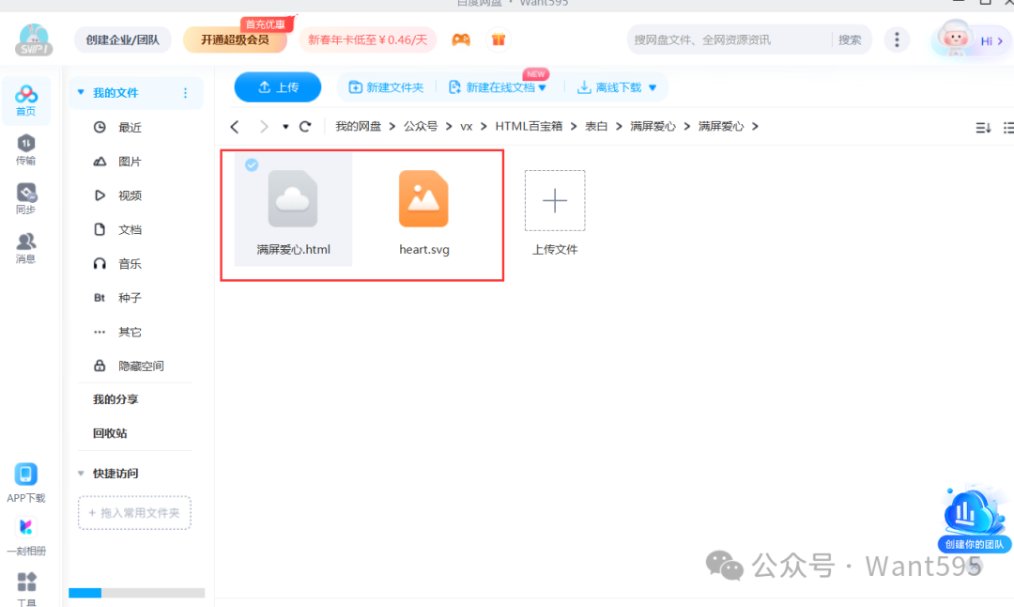Open the 传输 transfer sidebar icon
The image size is (1014, 607).
pyautogui.click(x=26, y=149)
